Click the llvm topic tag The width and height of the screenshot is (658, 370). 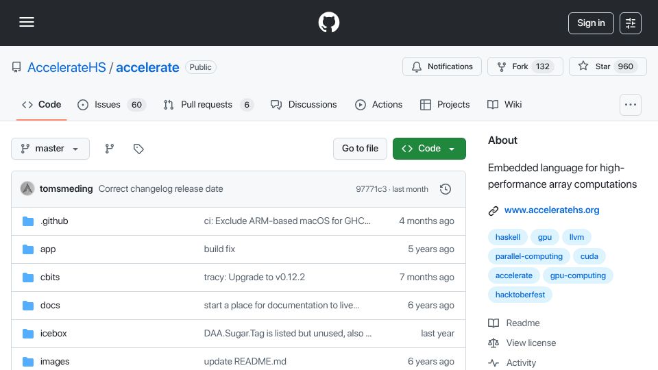pos(576,237)
